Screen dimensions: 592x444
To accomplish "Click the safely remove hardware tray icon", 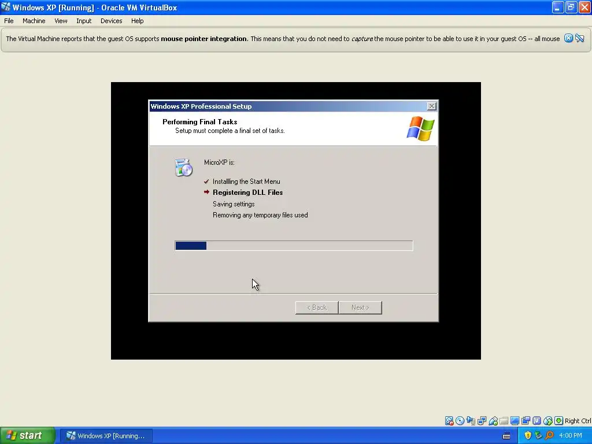I will coord(539,435).
